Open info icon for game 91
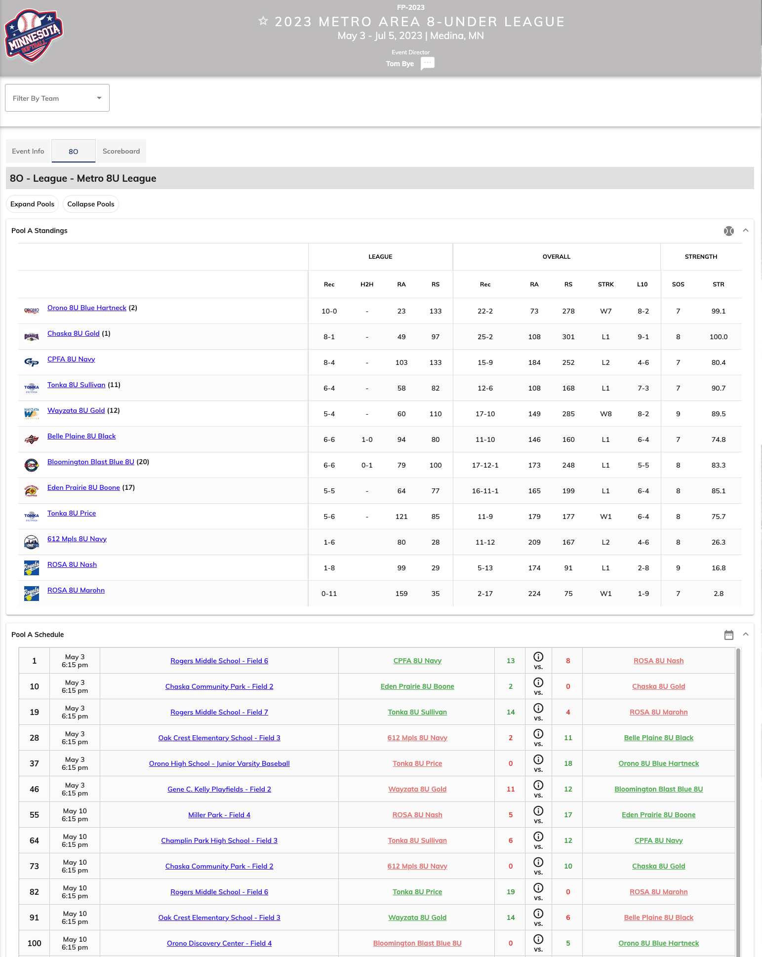 click(538, 914)
